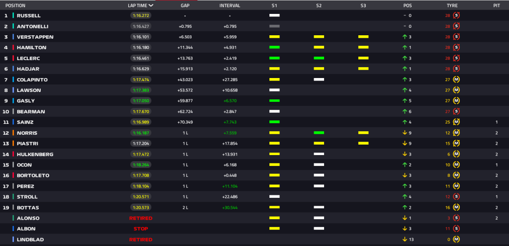The height and width of the screenshot is (246, 509).
Task: Click Verstappen's lap time 1:16.101
Action: coord(141,37)
